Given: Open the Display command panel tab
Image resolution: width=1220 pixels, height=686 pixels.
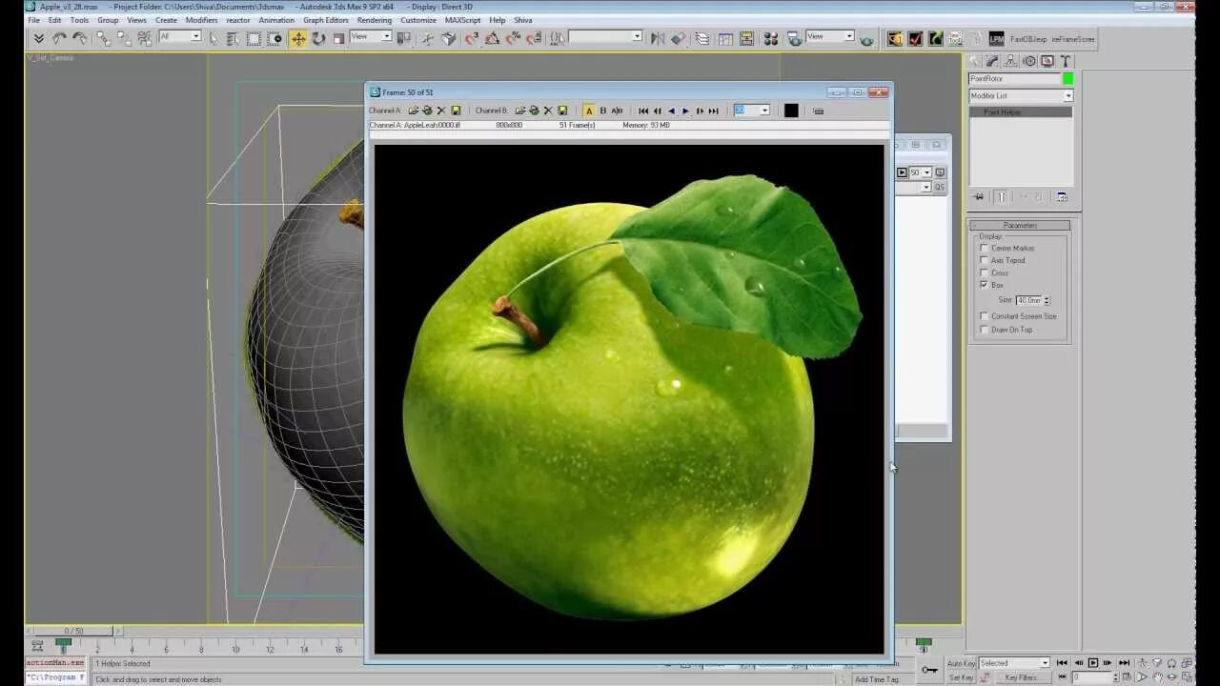Looking at the screenshot, I should click(1047, 61).
